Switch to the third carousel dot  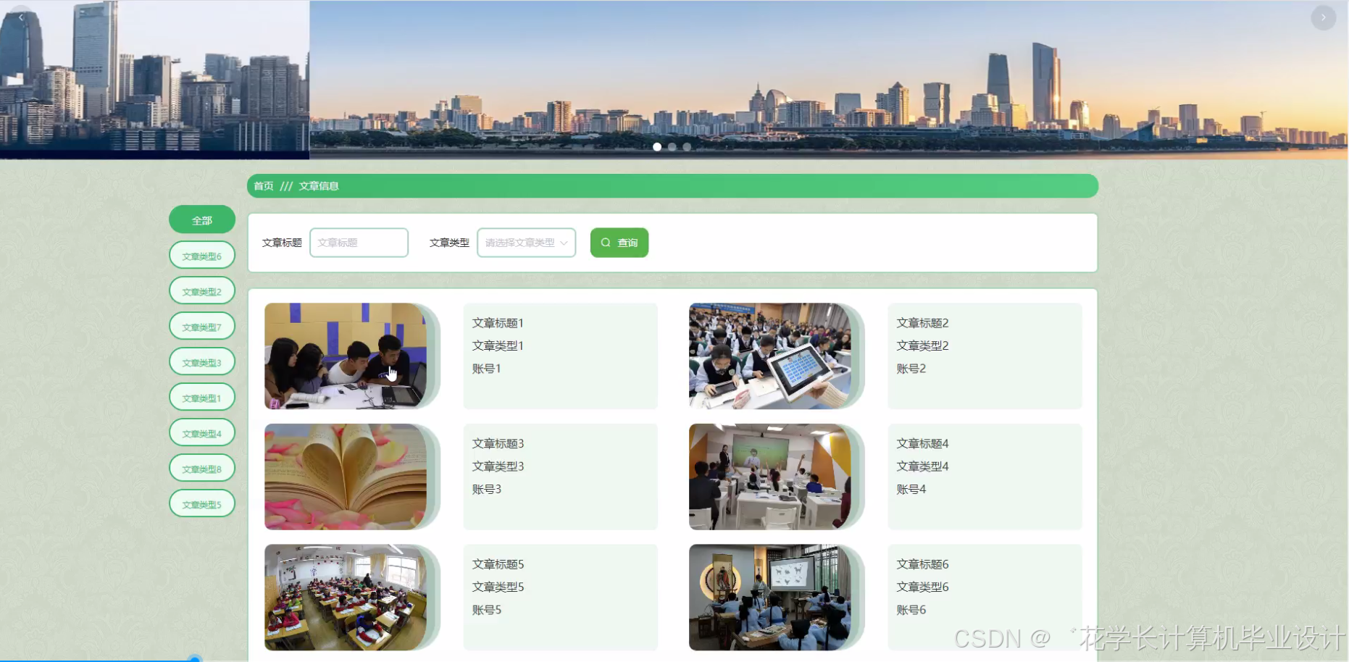(686, 146)
